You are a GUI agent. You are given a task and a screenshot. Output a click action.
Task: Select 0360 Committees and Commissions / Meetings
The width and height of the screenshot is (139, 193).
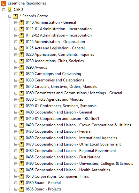[74, 93]
